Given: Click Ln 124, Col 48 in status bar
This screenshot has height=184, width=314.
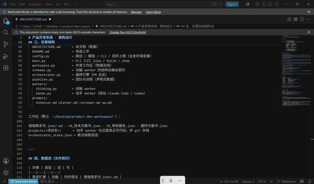Looking at the screenshot, I should coord(229,181).
